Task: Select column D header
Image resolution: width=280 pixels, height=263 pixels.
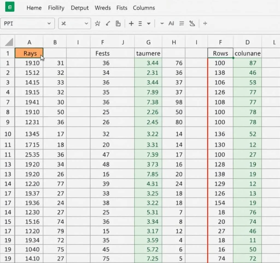Action: [x=247, y=42]
